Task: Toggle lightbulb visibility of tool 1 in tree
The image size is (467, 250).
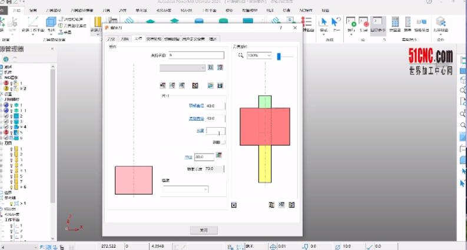Action: (12, 149)
